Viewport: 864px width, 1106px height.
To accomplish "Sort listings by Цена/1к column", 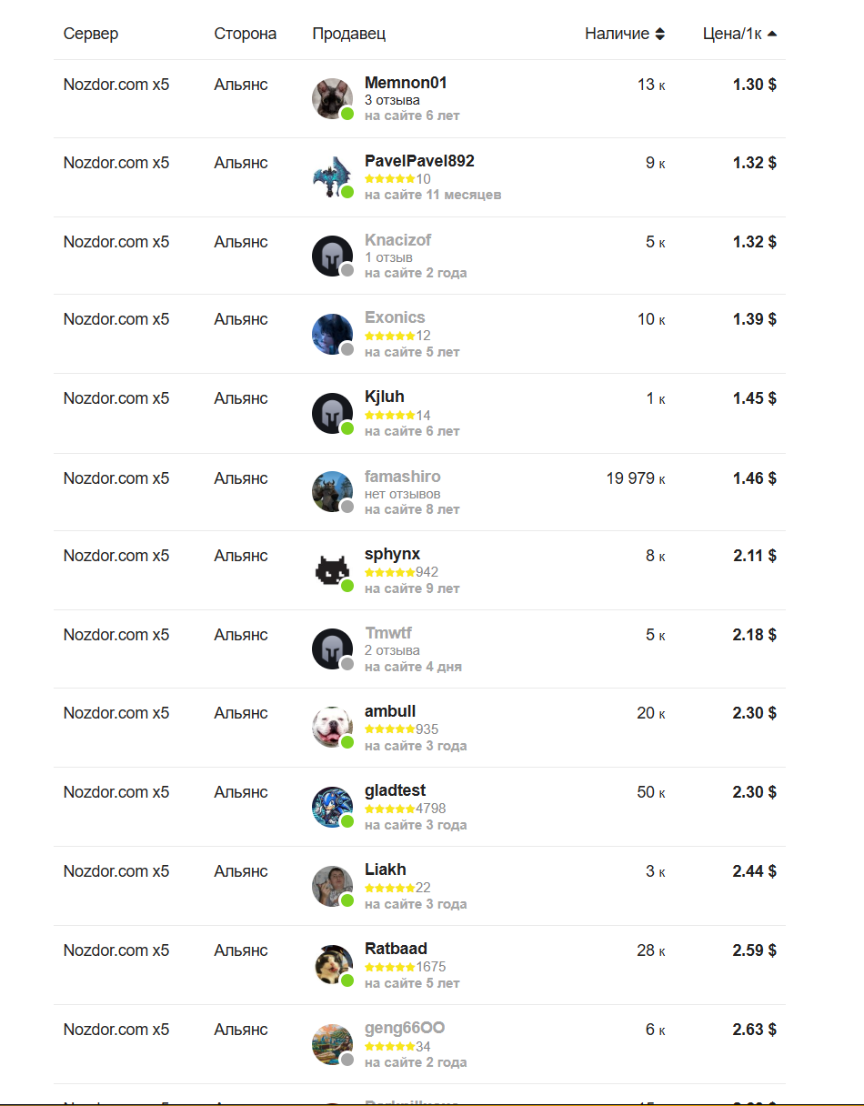I will click(x=739, y=34).
